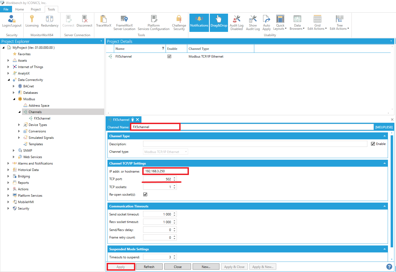Viewport: 396px width, 272px height.
Task: Click the Web Services icon
Action: click(x=20, y=157)
